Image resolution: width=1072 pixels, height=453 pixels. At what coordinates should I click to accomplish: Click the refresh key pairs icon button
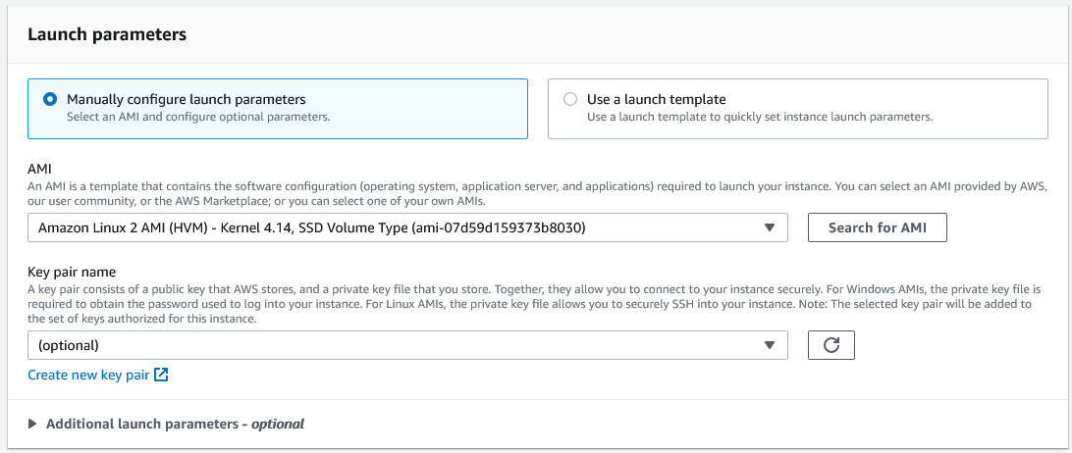(831, 345)
